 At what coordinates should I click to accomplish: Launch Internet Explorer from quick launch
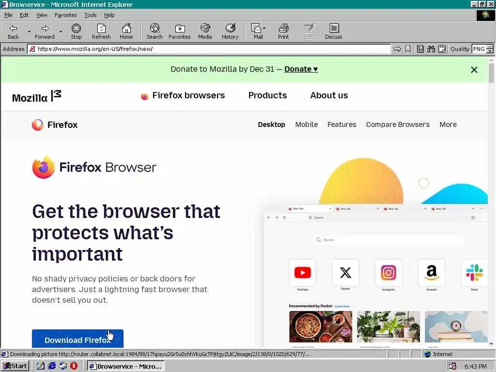52,366
